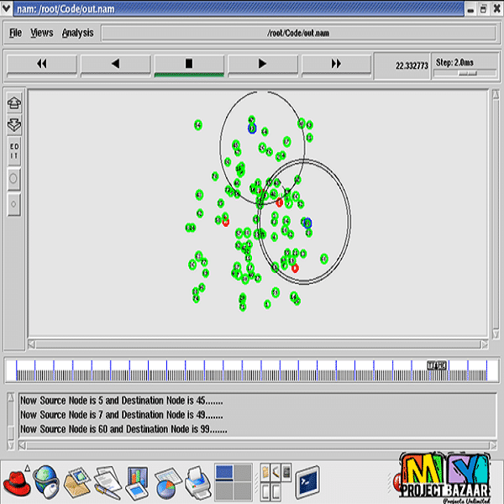
Task: Switch workspace using the desktop pager
Action: 233,481
